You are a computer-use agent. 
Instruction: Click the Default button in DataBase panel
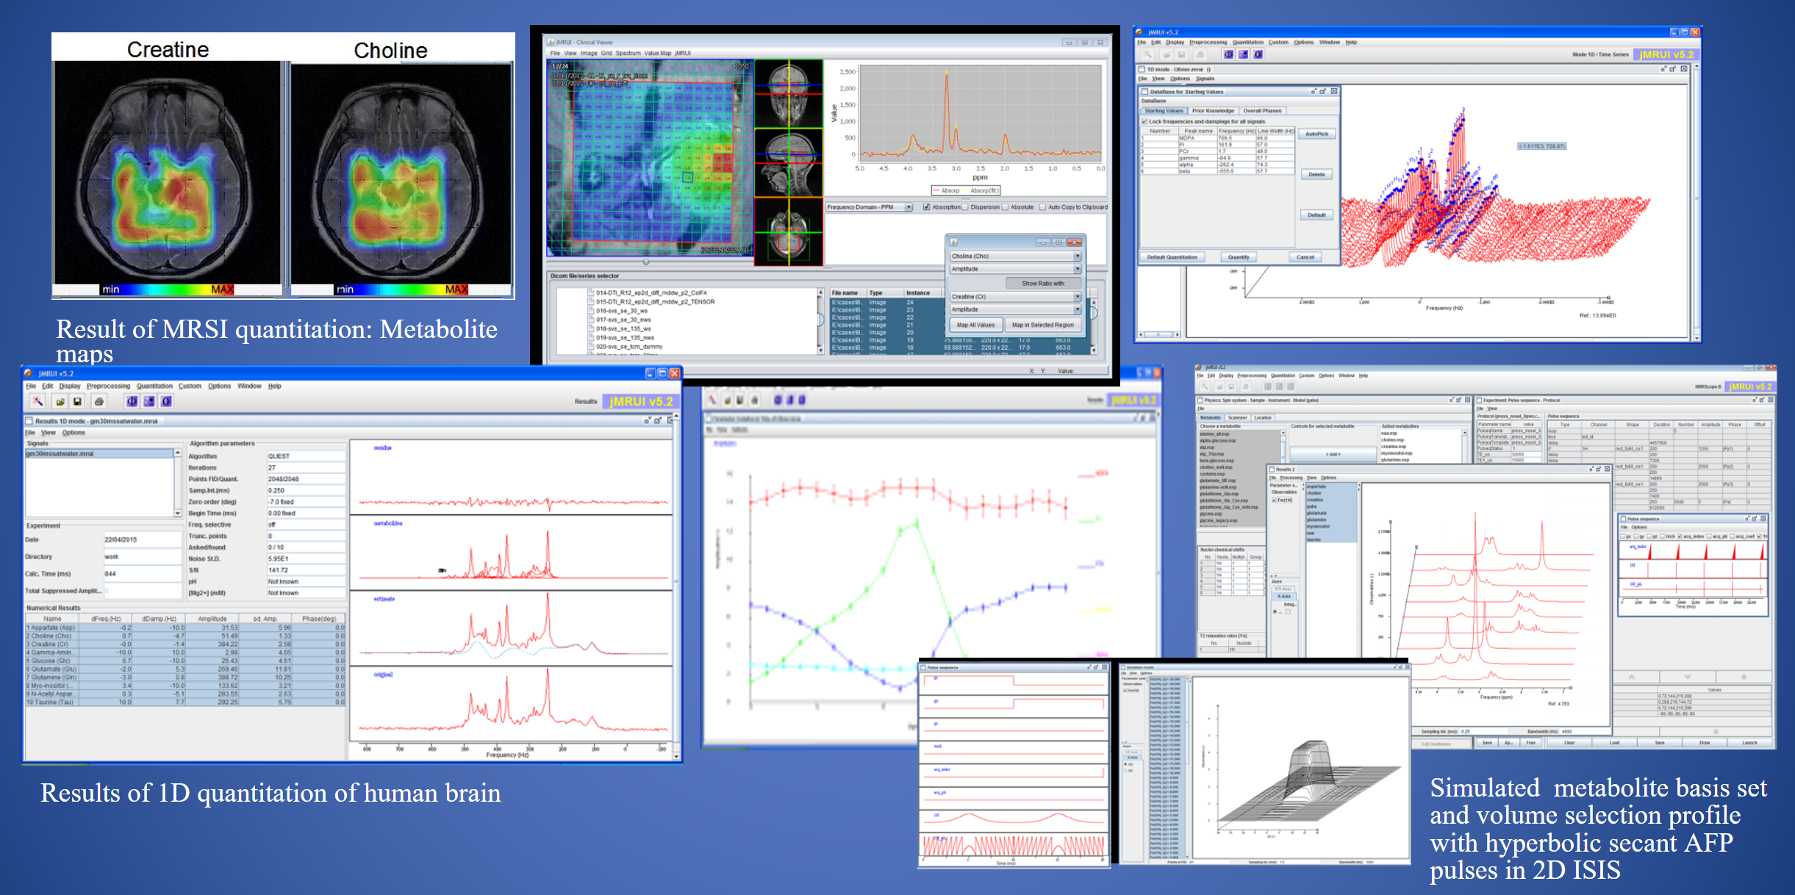(1316, 215)
